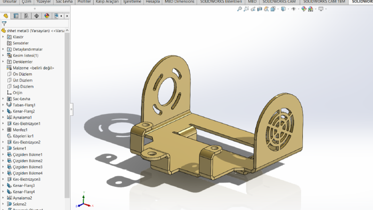
Task: Select Ön Düzlem plane
Action: click(x=23, y=74)
